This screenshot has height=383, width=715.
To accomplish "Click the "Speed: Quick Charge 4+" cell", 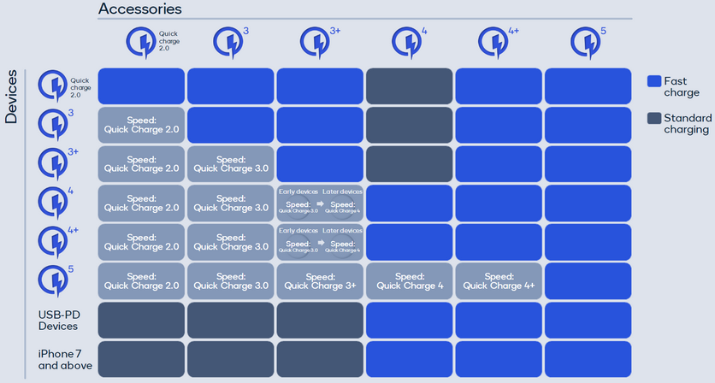I will point(499,281).
